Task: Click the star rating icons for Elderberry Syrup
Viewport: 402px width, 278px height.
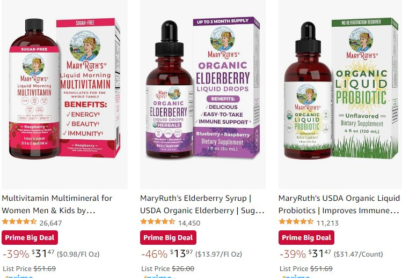Action: 158,221
